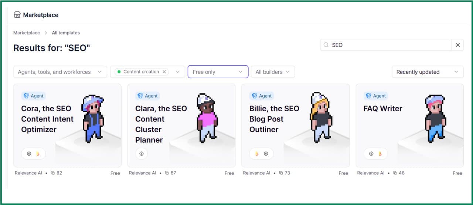Screen dimensions: 473x205
Task: Open the All builders dropdown
Action: point(273,72)
